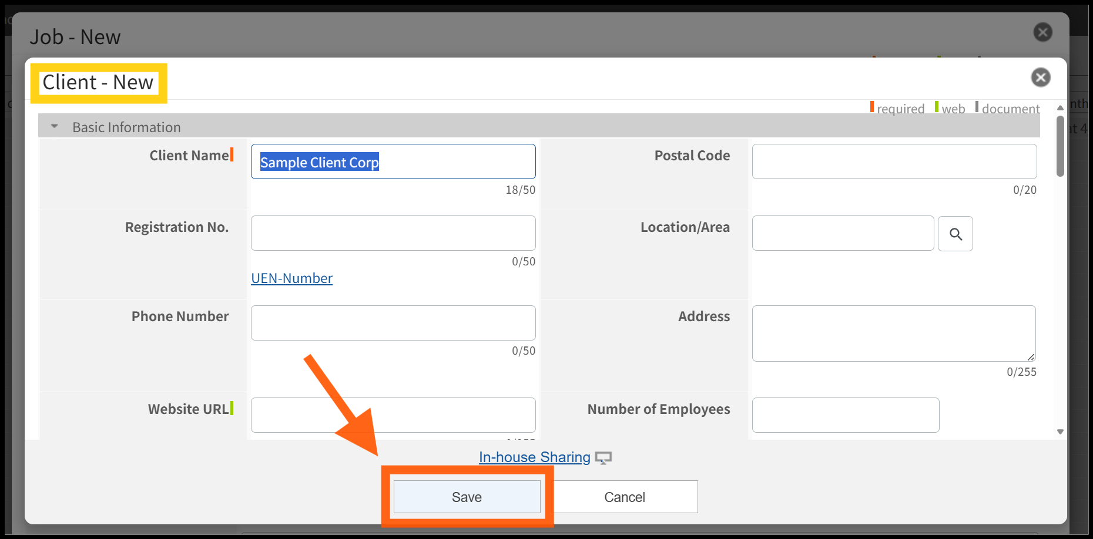Collapse the Basic Information section

pyautogui.click(x=55, y=127)
